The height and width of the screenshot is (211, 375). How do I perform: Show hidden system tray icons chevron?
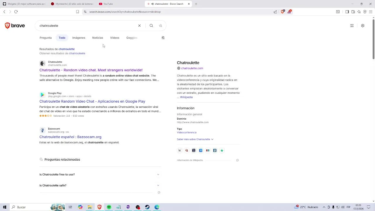pyautogui.click(x=324, y=207)
